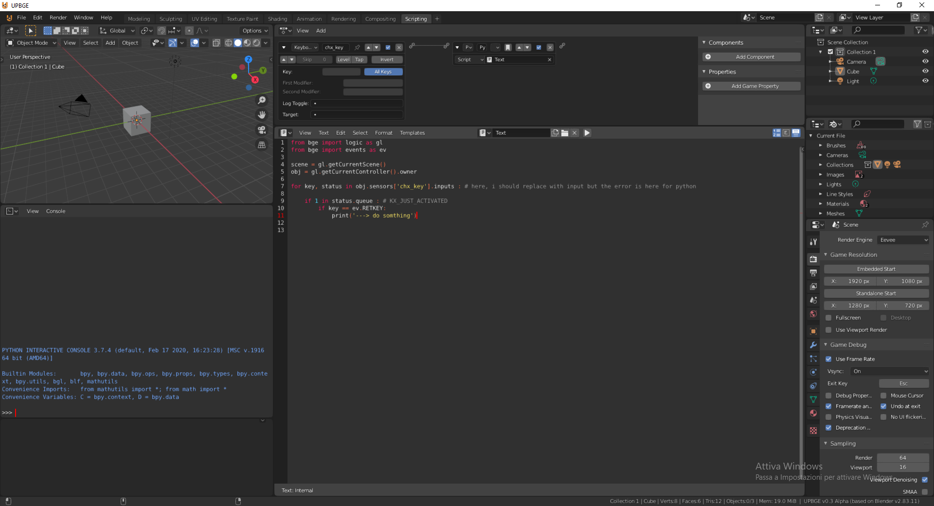The width and height of the screenshot is (934, 506).
Task: Open the Templates menu in the text editor
Action: [x=412, y=133]
